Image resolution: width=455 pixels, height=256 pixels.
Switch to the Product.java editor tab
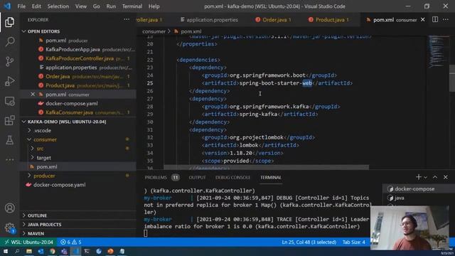329,19
